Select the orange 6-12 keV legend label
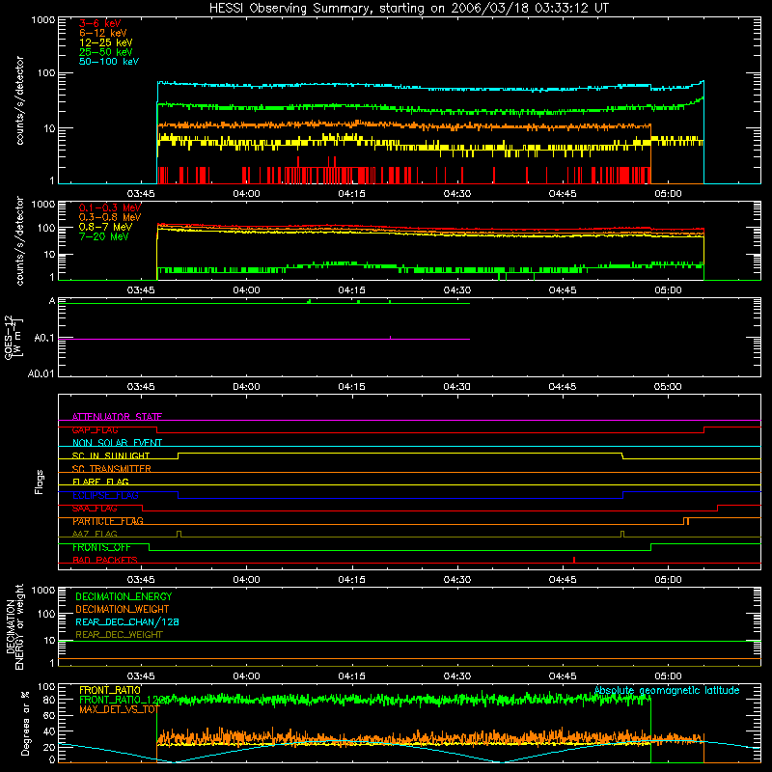Image resolution: width=772 pixels, height=772 pixels. coord(103,33)
